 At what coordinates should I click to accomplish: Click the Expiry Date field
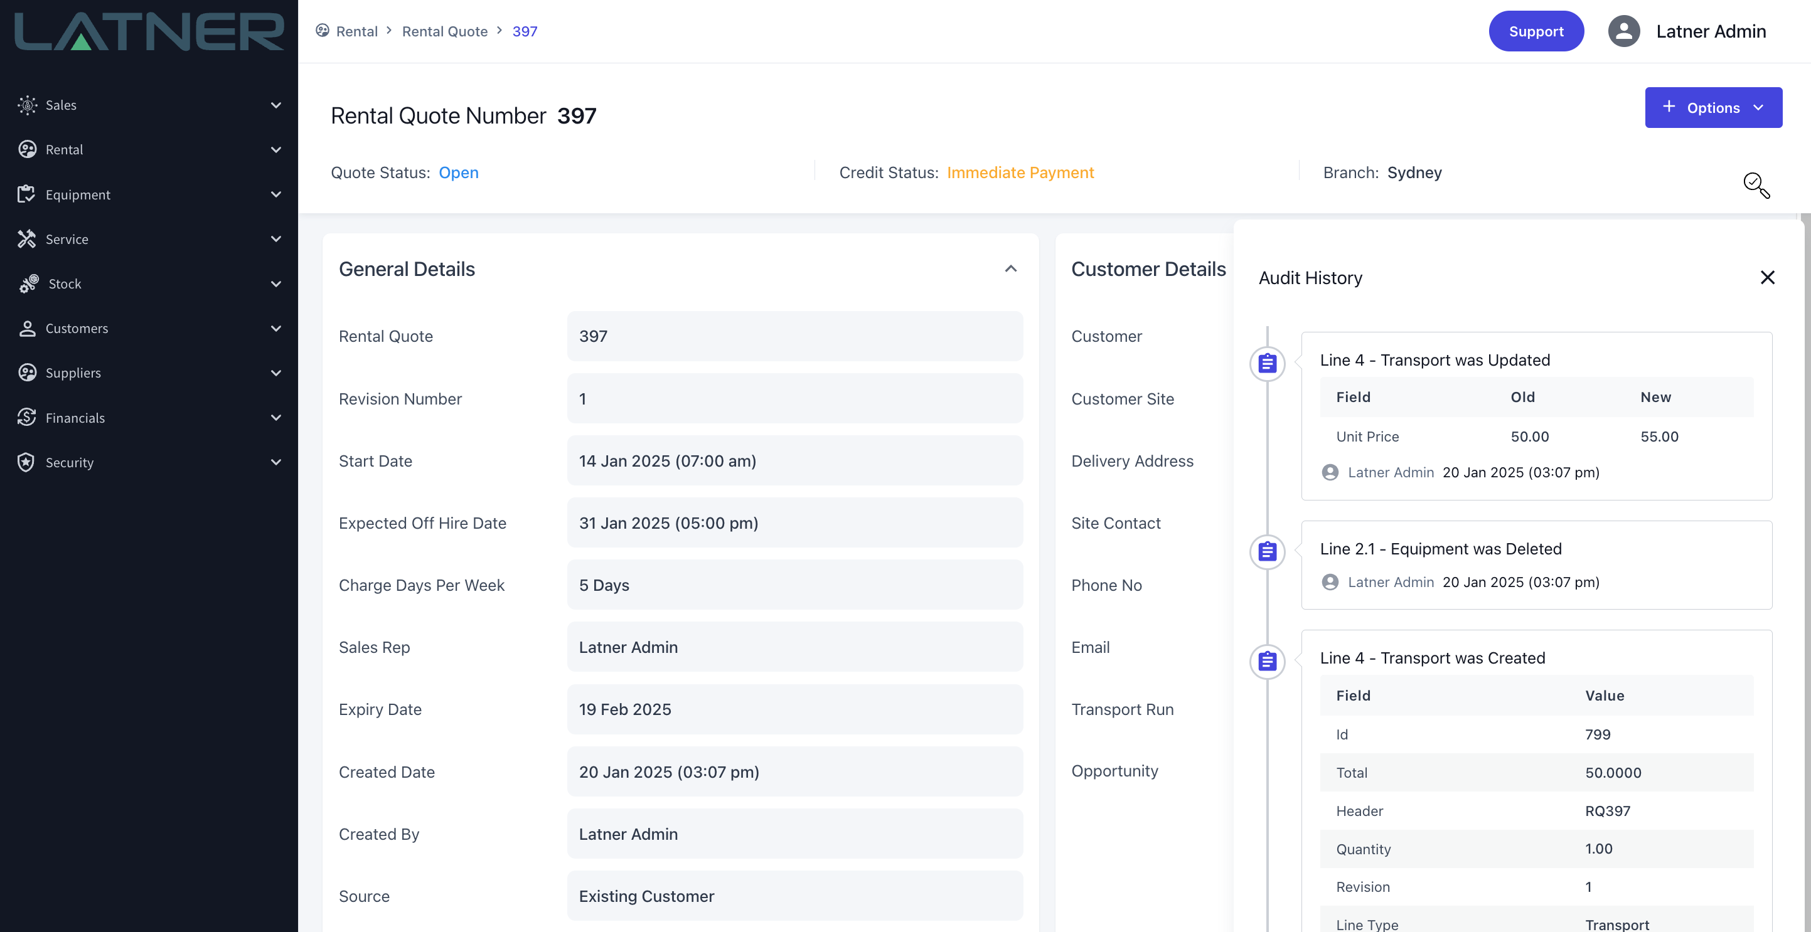point(795,709)
